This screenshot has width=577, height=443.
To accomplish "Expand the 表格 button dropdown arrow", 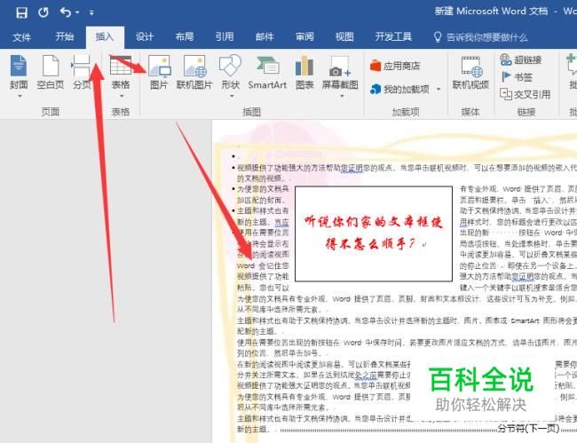I will [121, 96].
